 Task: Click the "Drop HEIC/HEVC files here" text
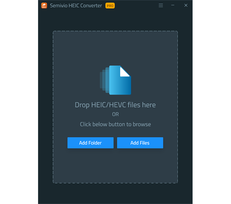115,105
